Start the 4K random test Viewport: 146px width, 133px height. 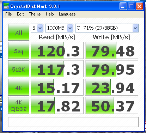click(19, 87)
